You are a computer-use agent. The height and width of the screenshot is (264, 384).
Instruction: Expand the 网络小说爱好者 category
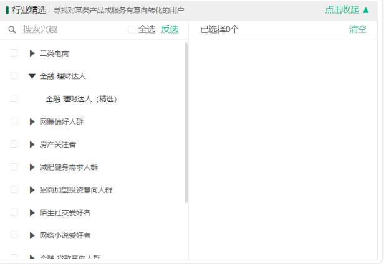pyautogui.click(x=32, y=235)
